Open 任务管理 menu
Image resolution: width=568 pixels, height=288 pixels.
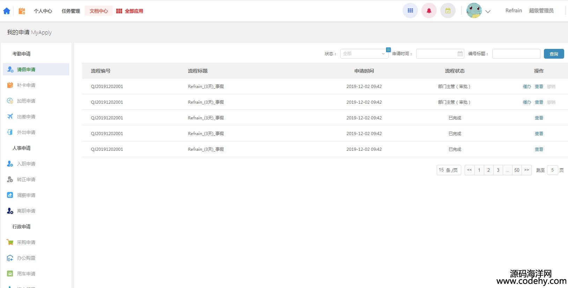pos(71,11)
